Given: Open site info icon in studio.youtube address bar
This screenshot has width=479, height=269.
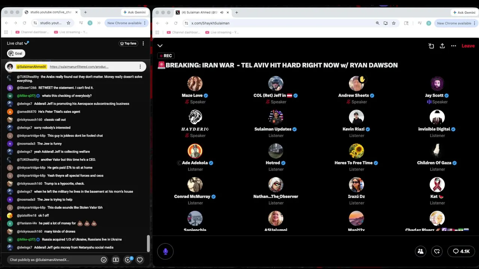Looking at the screenshot, I should point(35,23).
